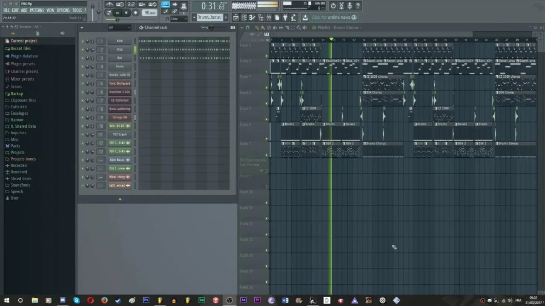Open the PATTERNS menu

tap(37, 10)
